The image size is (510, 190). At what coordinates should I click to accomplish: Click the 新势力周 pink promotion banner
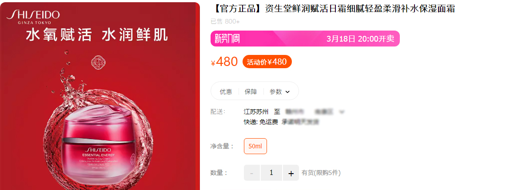click(x=305, y=39)
